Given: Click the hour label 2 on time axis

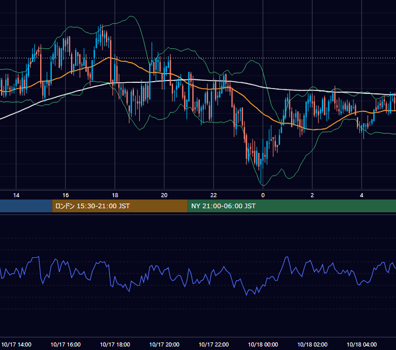Looking at the screenshot, I should point(312,195).
